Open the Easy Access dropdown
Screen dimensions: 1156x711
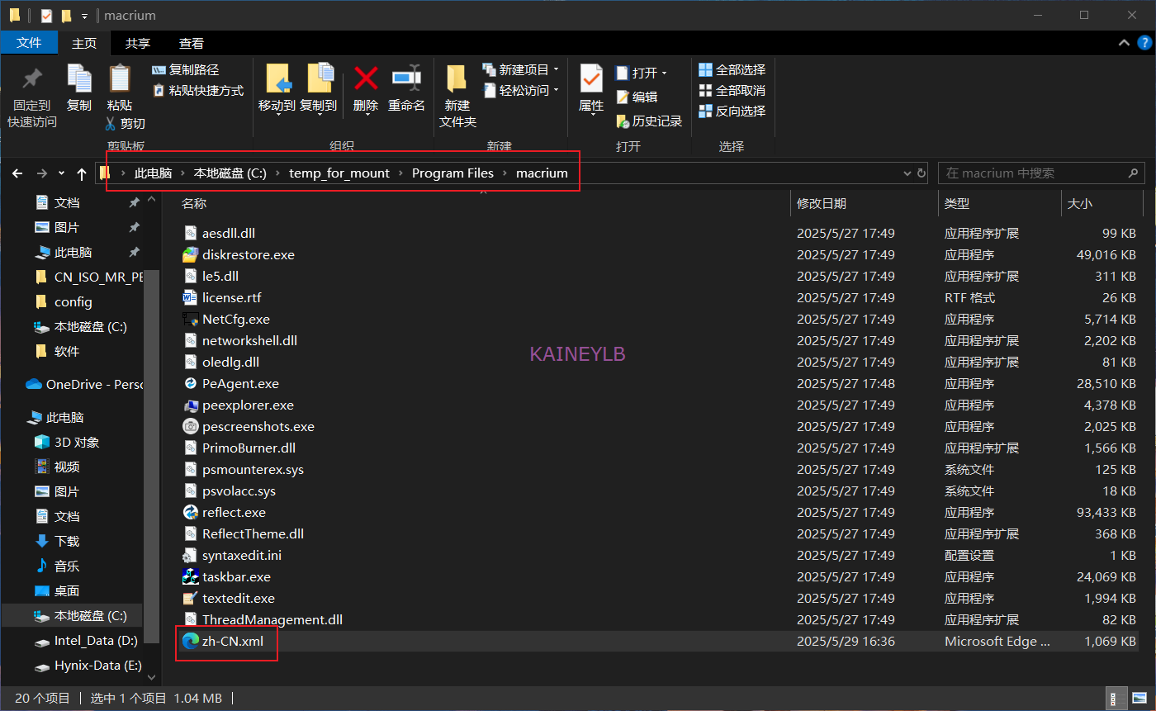520,90
